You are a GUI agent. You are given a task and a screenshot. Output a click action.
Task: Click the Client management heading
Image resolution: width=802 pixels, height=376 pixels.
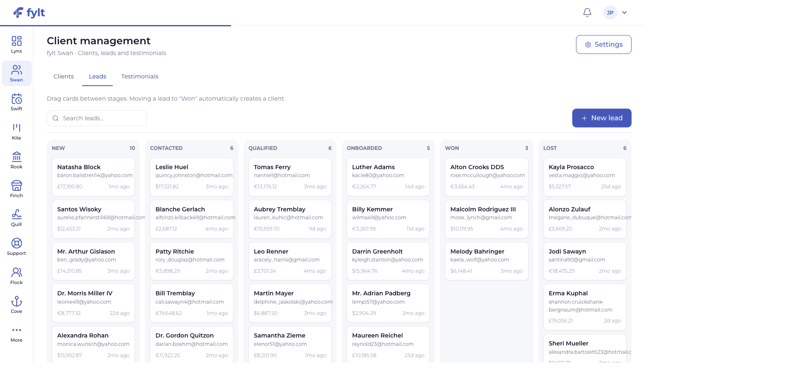tap(99, 41)
